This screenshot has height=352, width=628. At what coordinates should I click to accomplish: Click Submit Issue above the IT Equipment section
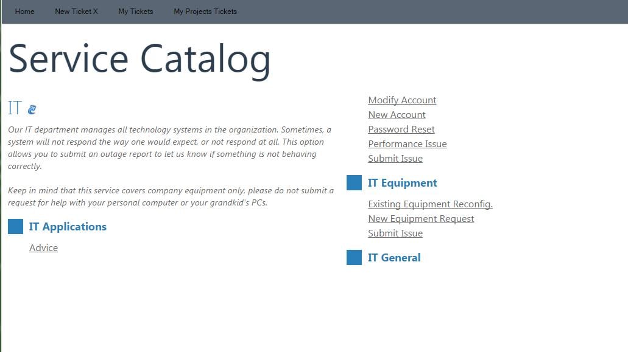(x=395, y=158)
